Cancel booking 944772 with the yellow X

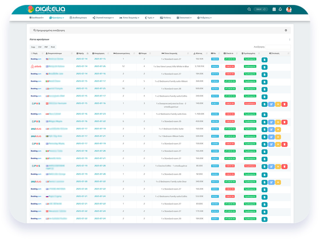(278, 182)
